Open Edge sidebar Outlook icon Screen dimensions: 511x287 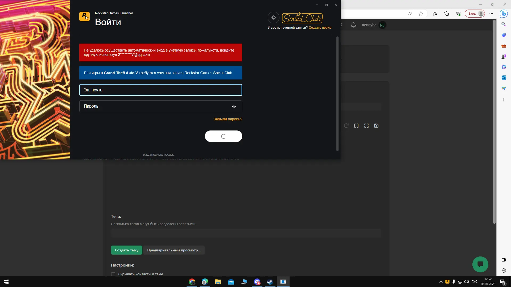pos(504,78)
